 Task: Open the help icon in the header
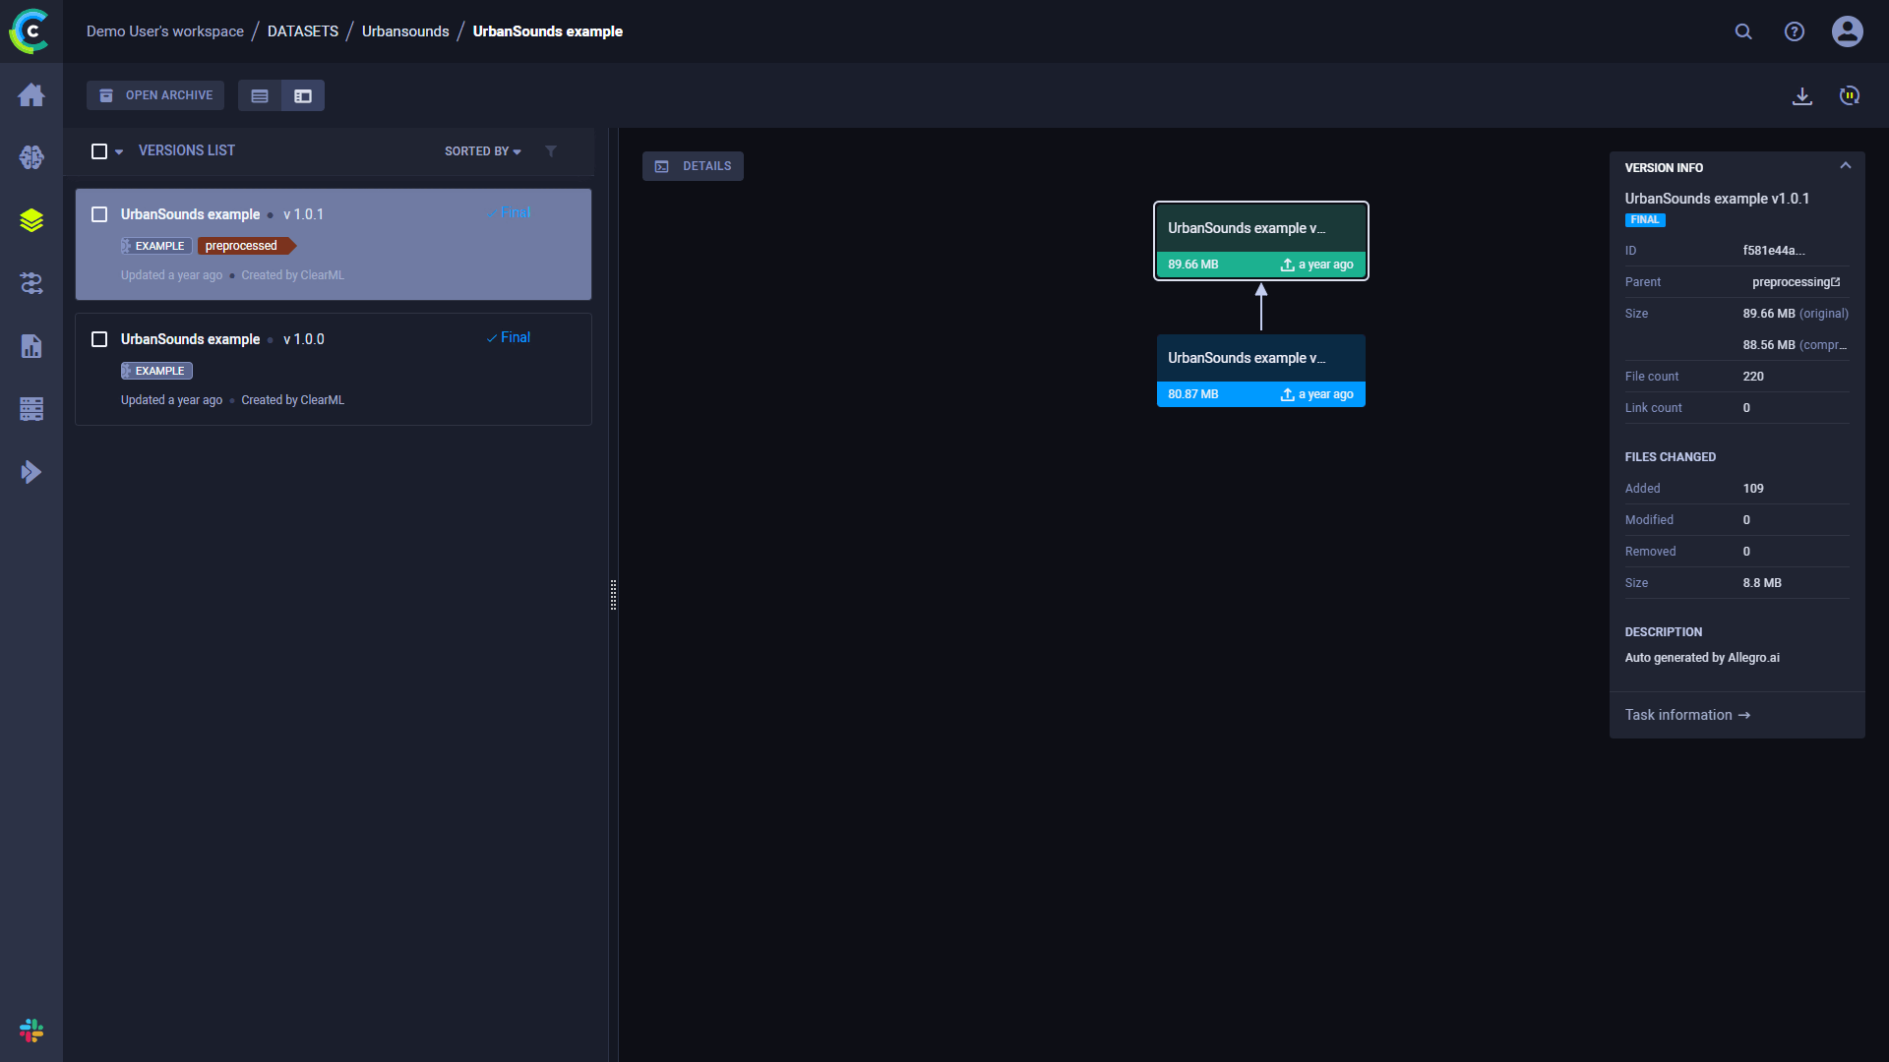(x=1794, y=30)
